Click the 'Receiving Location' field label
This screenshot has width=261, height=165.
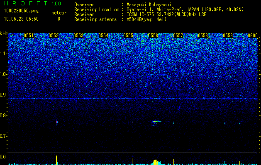coord(97,9)
